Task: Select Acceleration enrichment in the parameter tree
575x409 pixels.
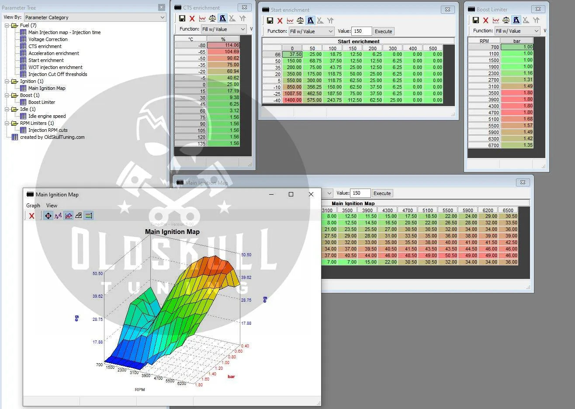Action: [54, 53]
